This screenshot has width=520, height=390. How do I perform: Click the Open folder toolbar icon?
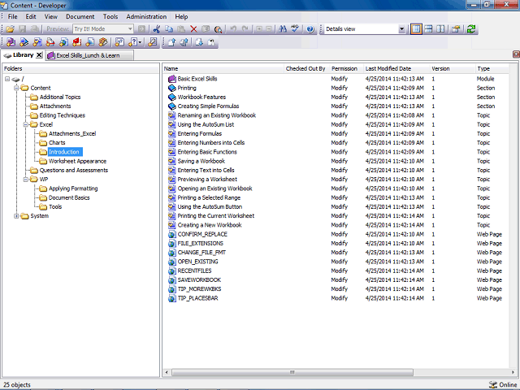click(10, 29)
